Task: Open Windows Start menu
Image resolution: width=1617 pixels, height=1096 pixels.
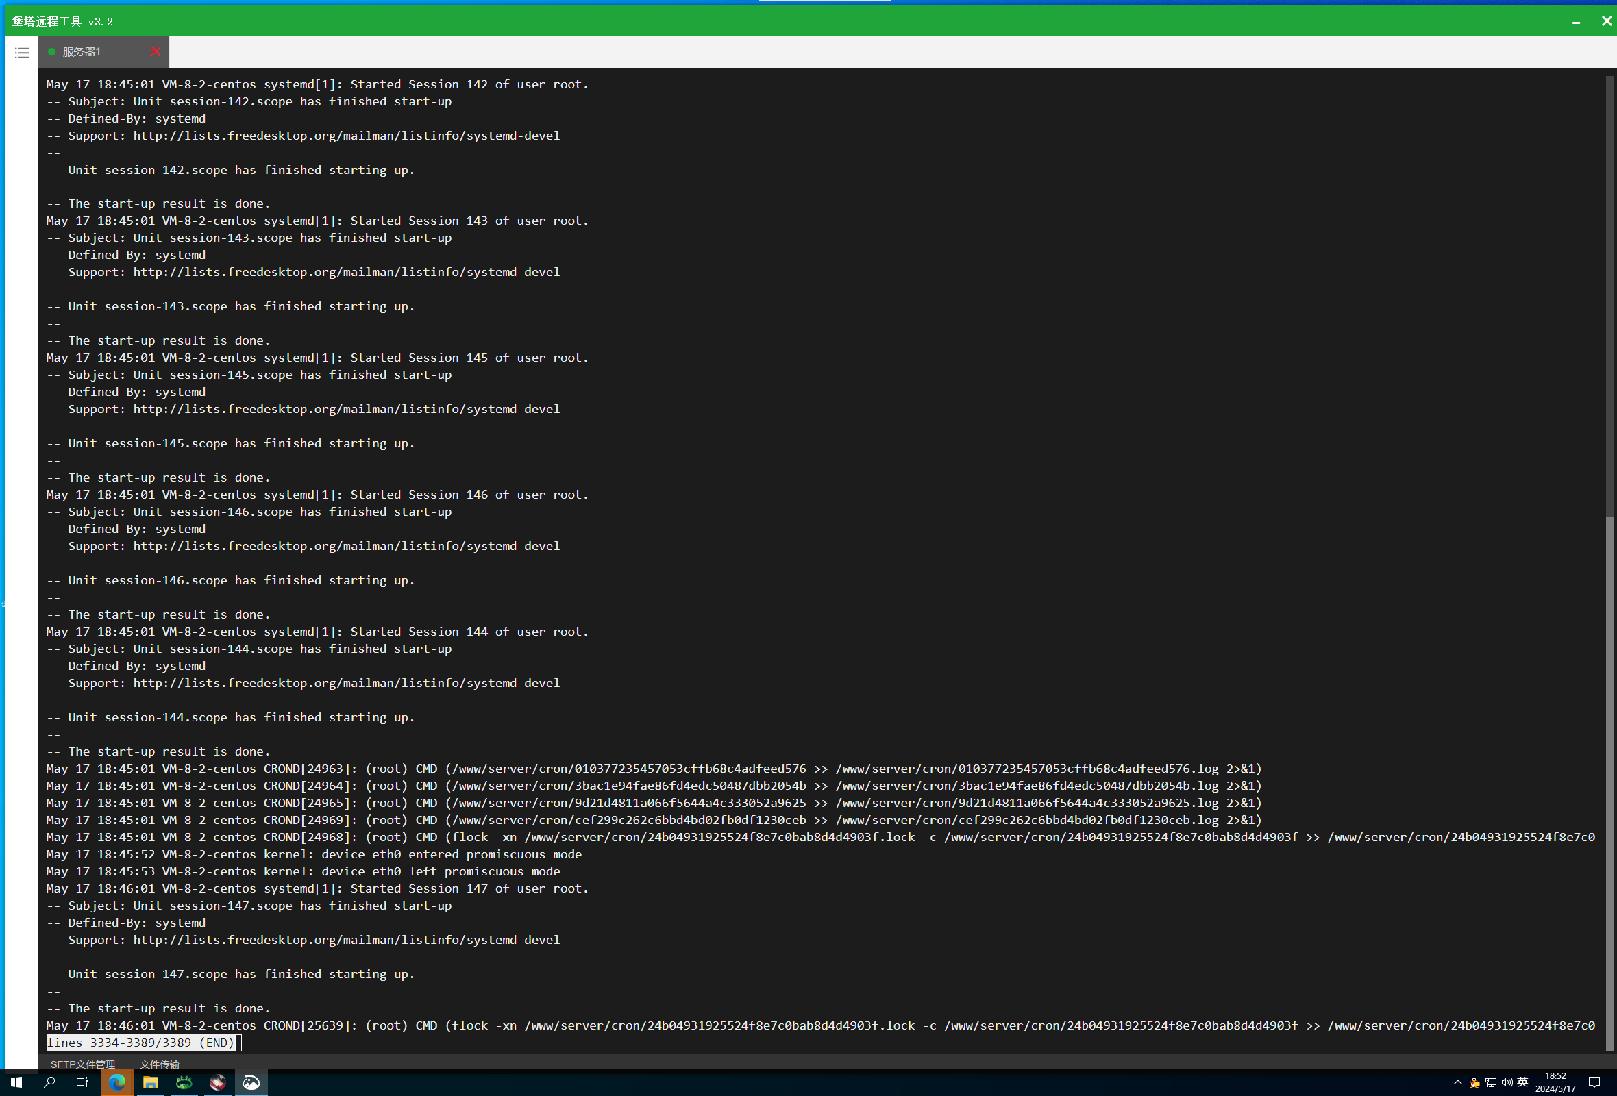Action: [x=16, y=1082]
